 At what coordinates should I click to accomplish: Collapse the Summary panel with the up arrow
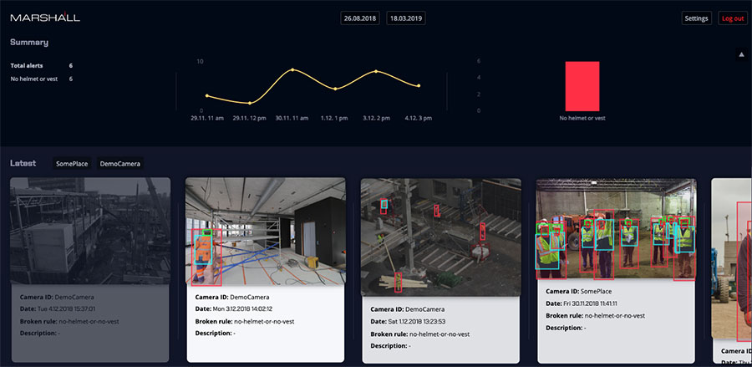(x=740, y=54)
